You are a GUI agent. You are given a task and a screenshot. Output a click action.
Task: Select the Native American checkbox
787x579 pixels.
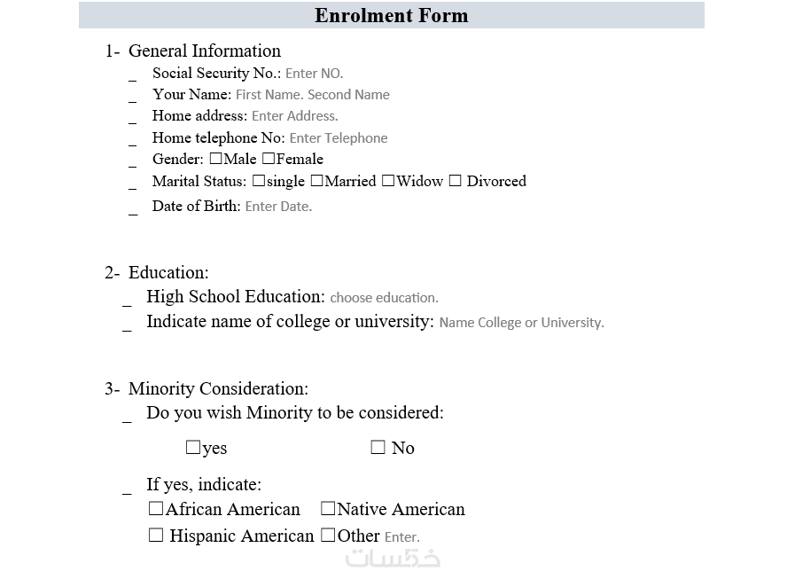(328, 509)
